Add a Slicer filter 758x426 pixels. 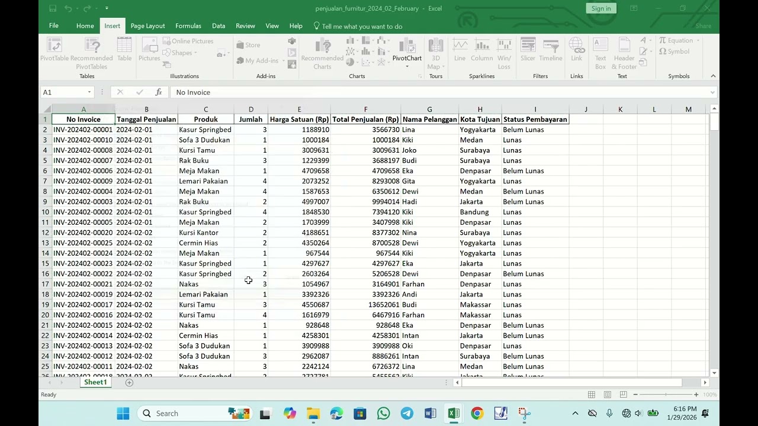pos(528,50)
